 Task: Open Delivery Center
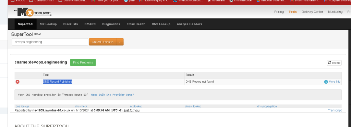pyautogui.click(x=312, y=12)
